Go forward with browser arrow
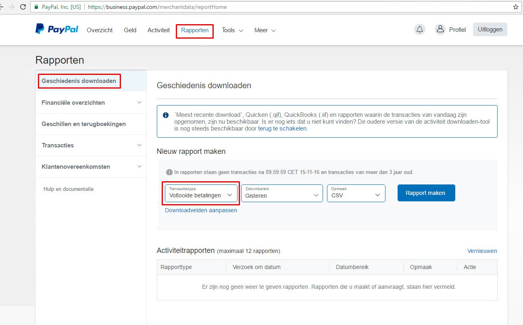Screen dimensions: 523x325 coord(11,7)
